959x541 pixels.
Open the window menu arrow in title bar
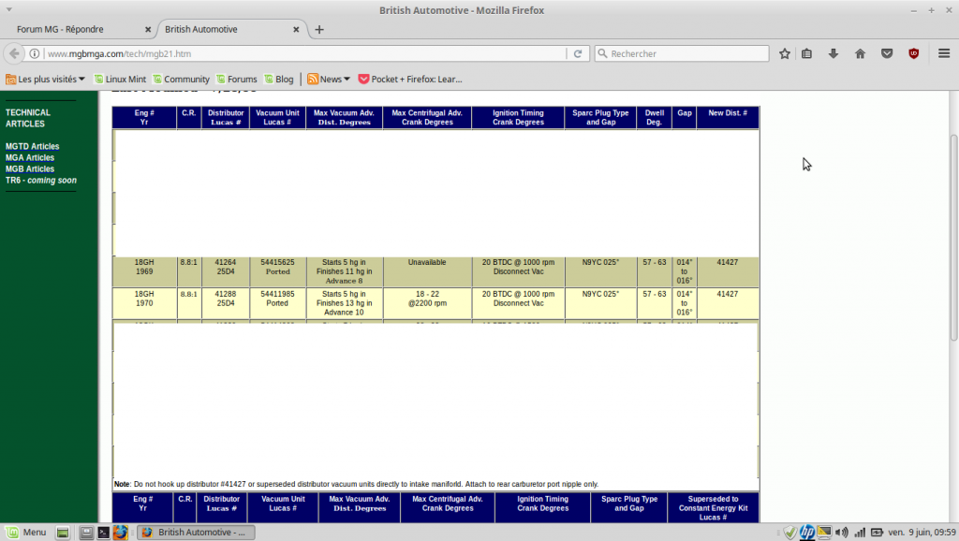8,9
